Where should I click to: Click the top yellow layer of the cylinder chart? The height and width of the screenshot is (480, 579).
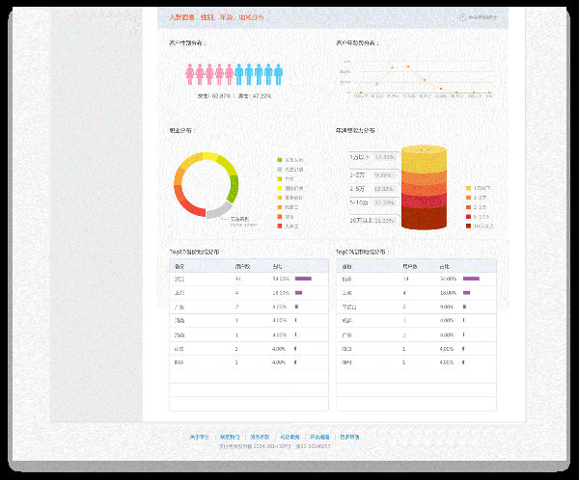(424, 155)
